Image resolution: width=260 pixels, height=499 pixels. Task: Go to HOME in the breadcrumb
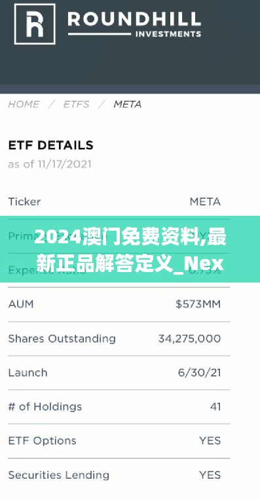click(24, 105)
